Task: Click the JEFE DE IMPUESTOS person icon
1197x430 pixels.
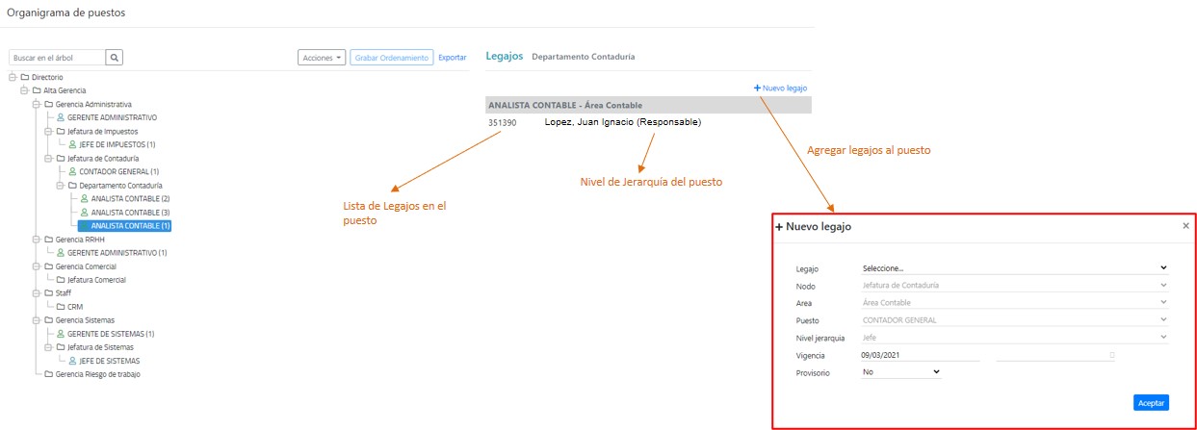Action: [72, 144]
